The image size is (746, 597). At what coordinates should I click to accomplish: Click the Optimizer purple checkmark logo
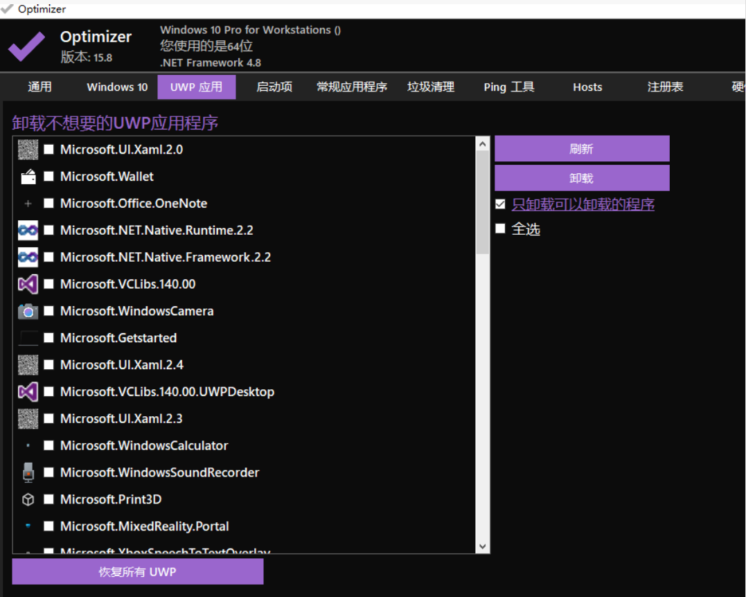[x=26, y=46]
